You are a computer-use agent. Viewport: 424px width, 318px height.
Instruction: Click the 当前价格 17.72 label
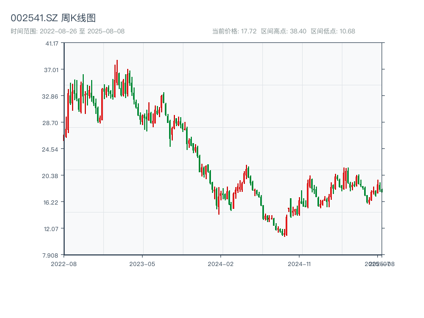pyautogui.click(x=234, y=31)
